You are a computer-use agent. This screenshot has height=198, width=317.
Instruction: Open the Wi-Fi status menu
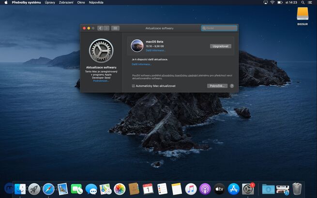pos(272,2)
